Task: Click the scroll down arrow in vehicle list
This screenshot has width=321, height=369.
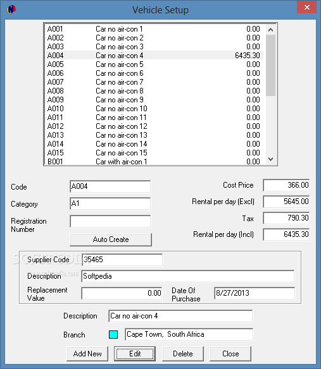Action: (x=270, y=159)
